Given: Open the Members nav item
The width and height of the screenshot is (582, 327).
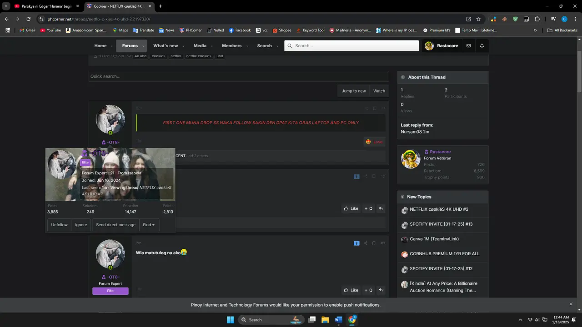Looking at the screenshot, I should coord(231,46).
